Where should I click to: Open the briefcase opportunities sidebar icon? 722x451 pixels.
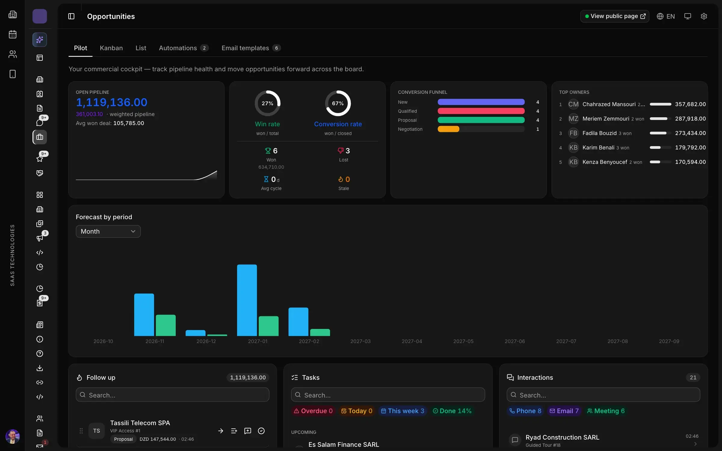tap(40, 137)
